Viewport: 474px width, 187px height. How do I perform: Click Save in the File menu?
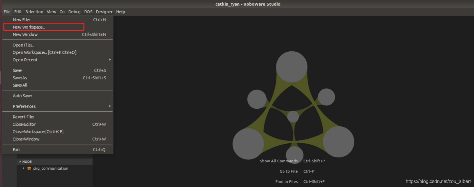click(58, 70)
